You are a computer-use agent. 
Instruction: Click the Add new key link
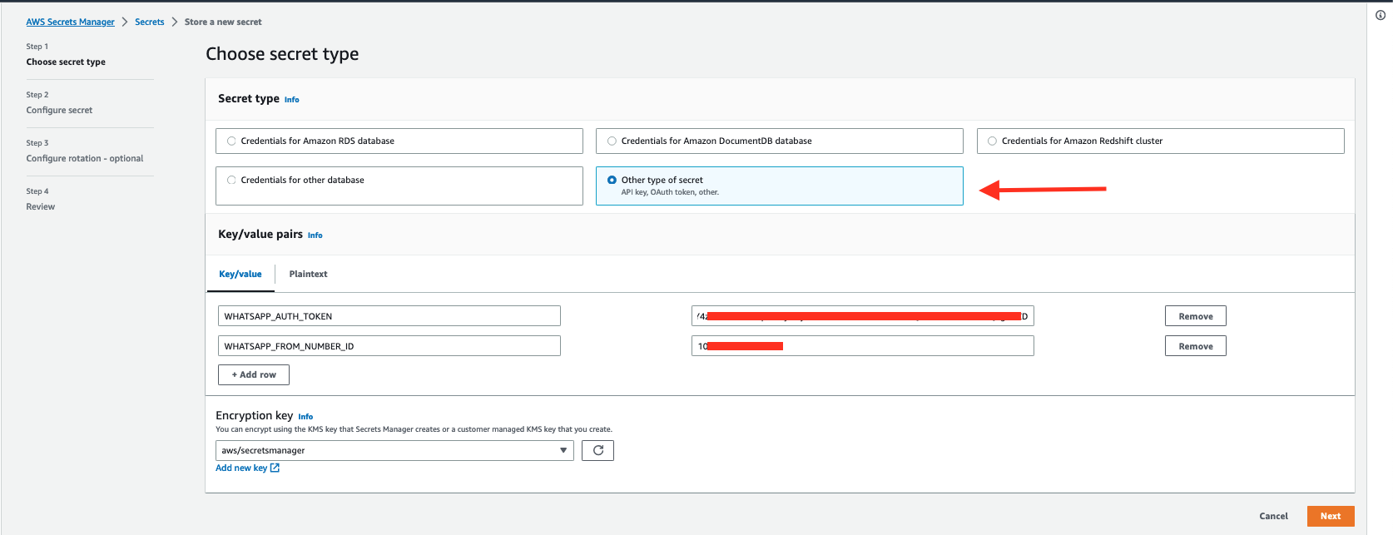coord(241,468)
